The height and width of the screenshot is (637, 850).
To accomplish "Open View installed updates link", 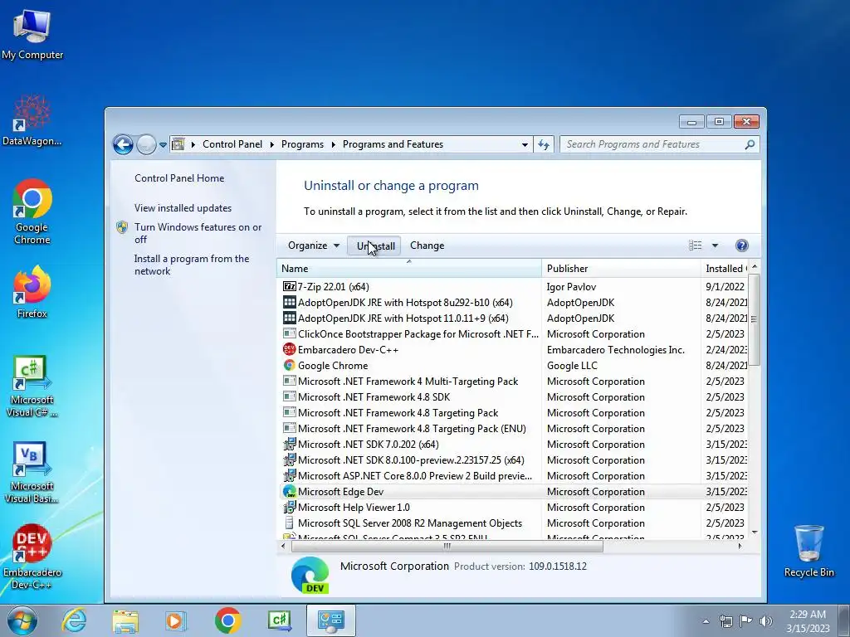I will (x=183, y=208).
